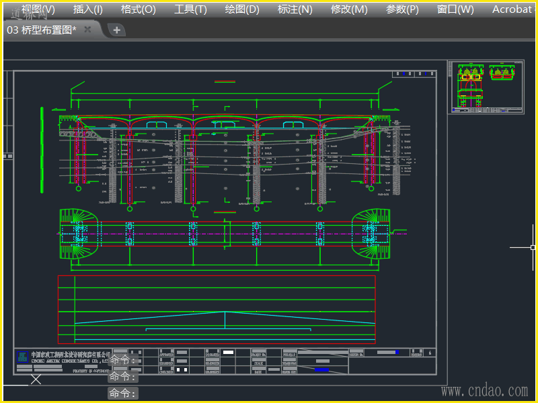The height and width of the screenshot is (403, 538).
Task: Open the 参数(P) parametric menu
Action: [402, 9]
